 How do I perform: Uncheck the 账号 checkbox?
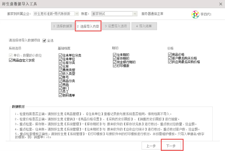[x=60, y=77]
